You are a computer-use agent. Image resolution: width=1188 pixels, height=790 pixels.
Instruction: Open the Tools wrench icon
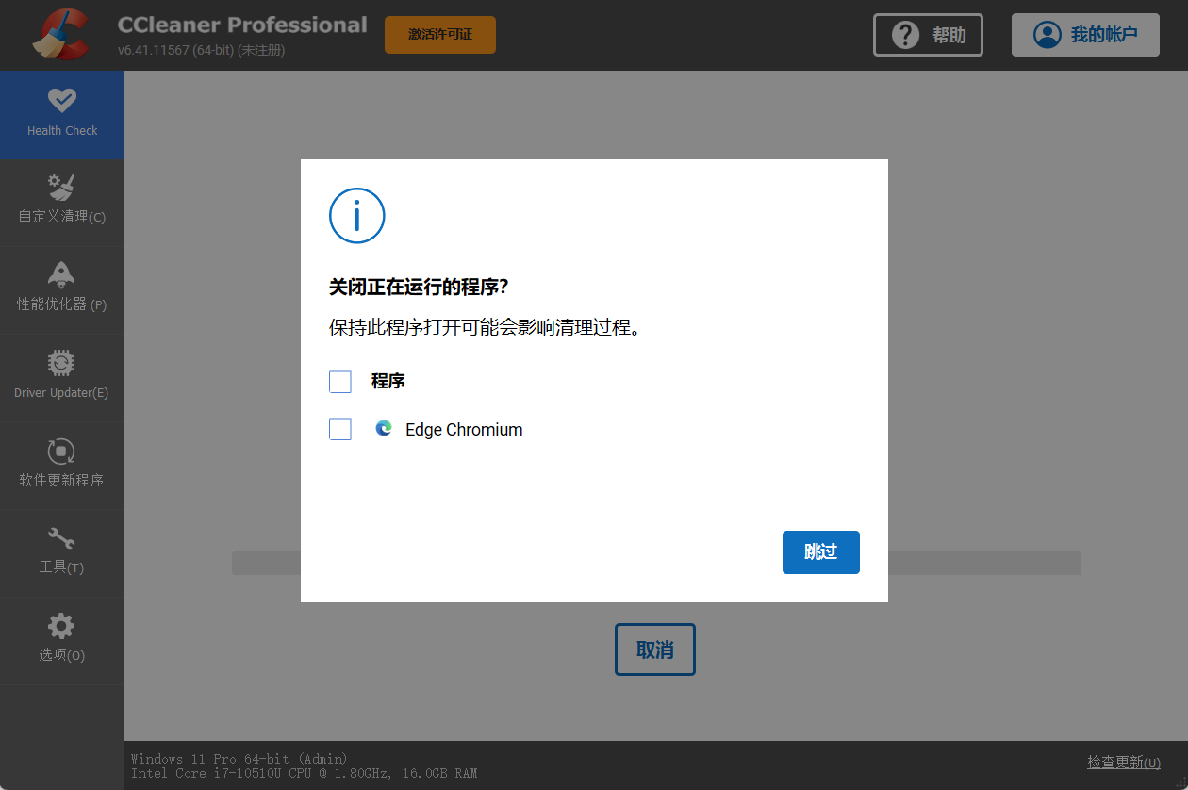(x=62, y=538)
